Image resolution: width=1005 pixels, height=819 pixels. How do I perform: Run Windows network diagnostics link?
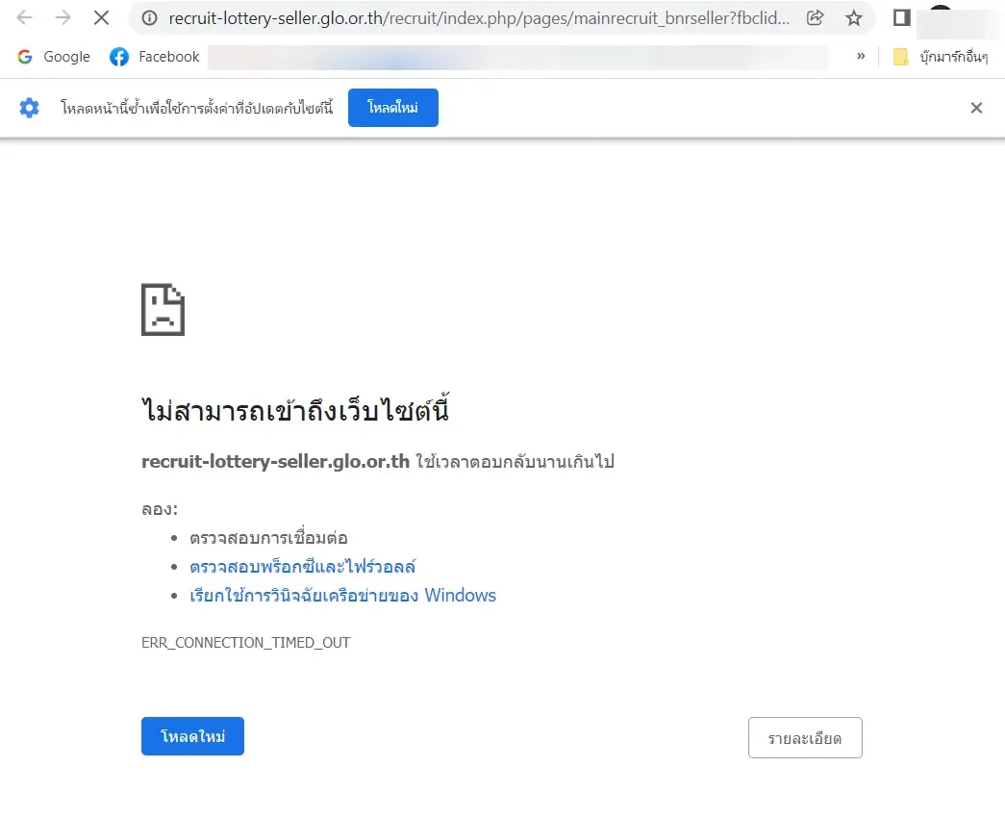coord(343,595)
